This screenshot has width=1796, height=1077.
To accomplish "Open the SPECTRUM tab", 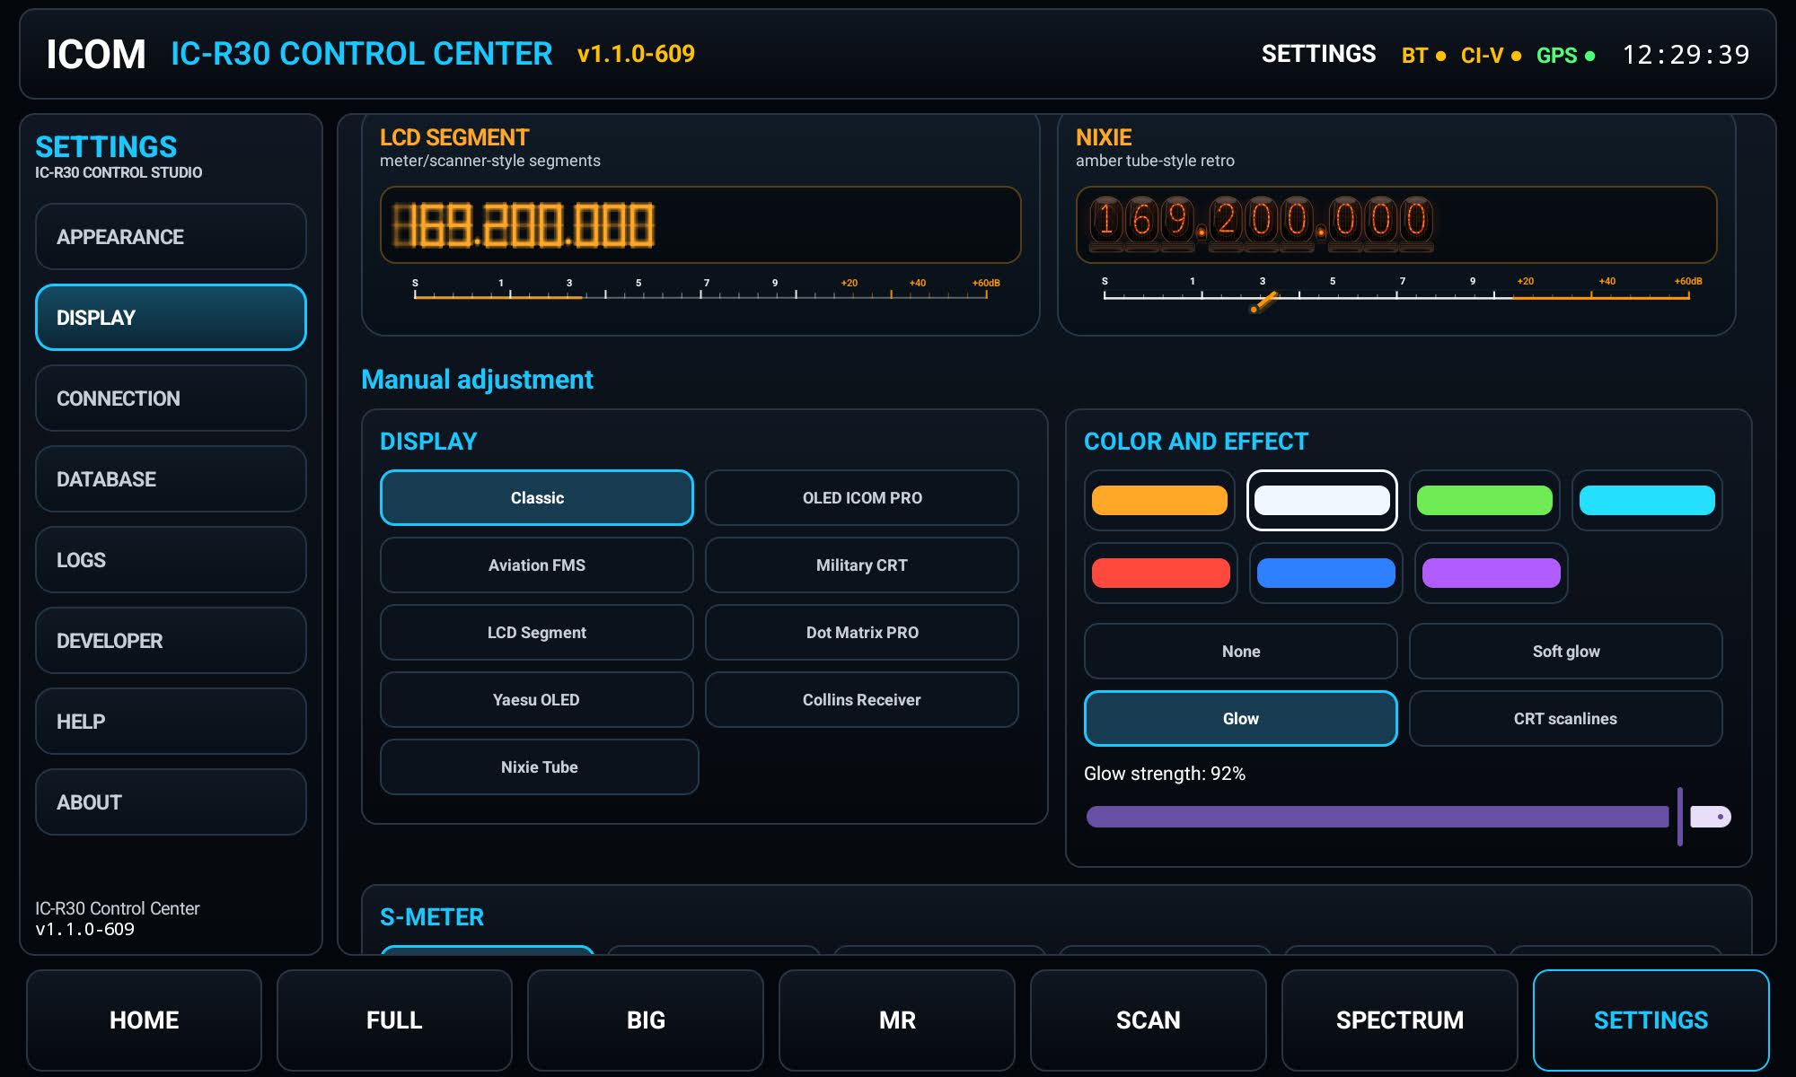I will (x=1400, y=1020).
